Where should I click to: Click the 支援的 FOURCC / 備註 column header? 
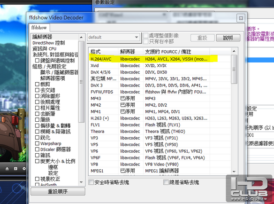coord(176,52)
